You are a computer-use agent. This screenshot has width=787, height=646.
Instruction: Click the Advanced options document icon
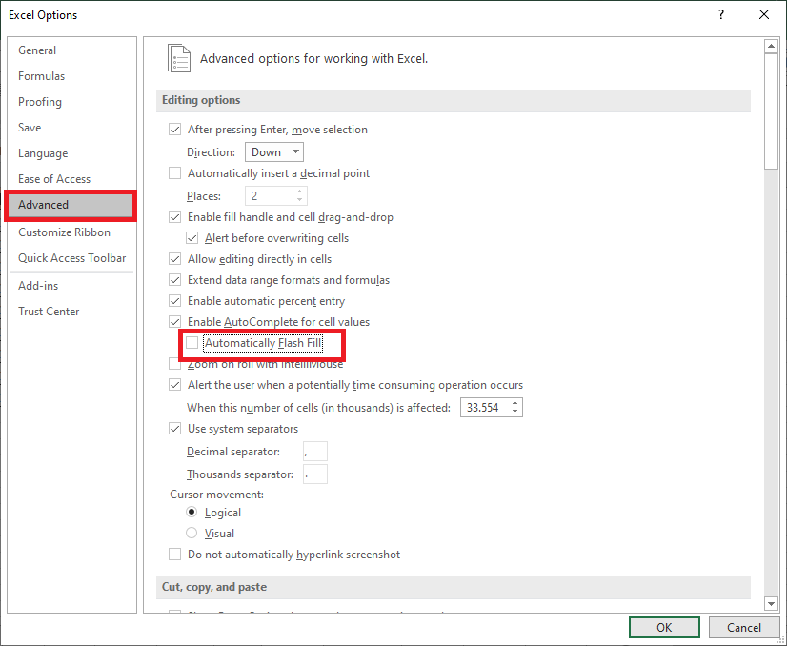(179, 58)
